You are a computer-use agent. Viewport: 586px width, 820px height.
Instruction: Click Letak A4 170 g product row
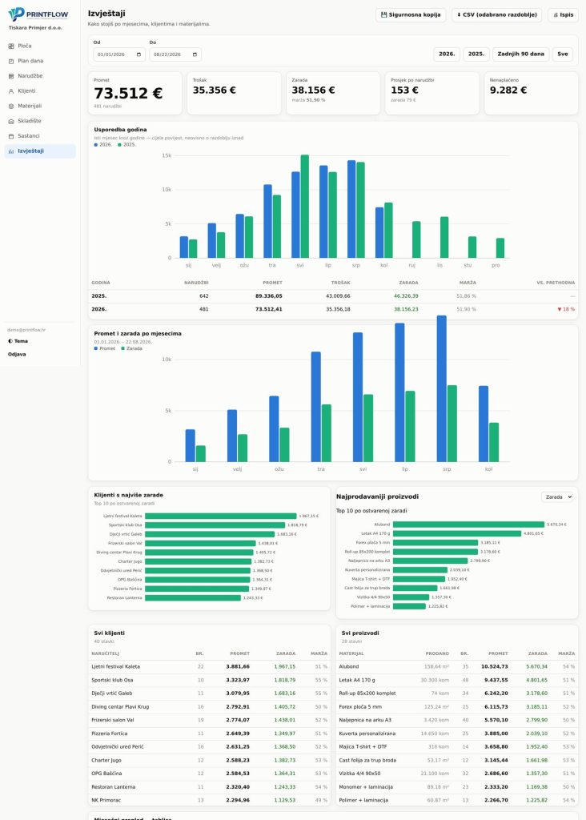[x=457, y=681]
